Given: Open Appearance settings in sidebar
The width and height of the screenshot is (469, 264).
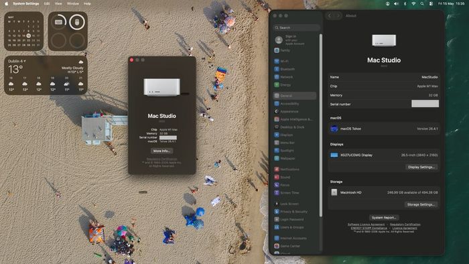Looking at the screenshot, I should click(295, 111).
